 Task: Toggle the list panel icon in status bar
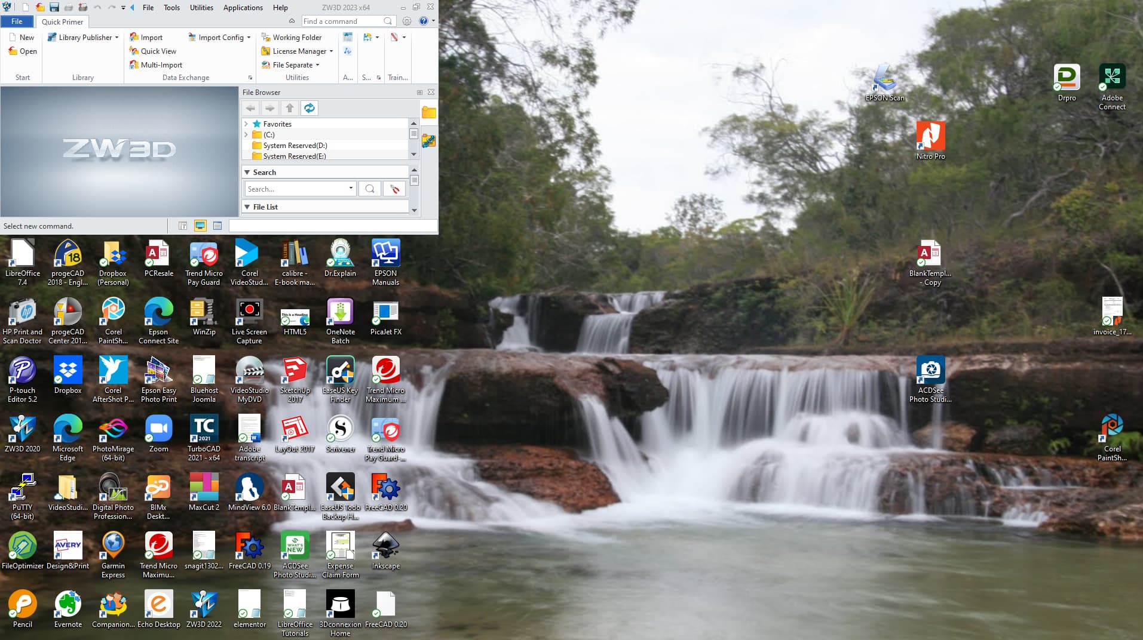point(217,226)
